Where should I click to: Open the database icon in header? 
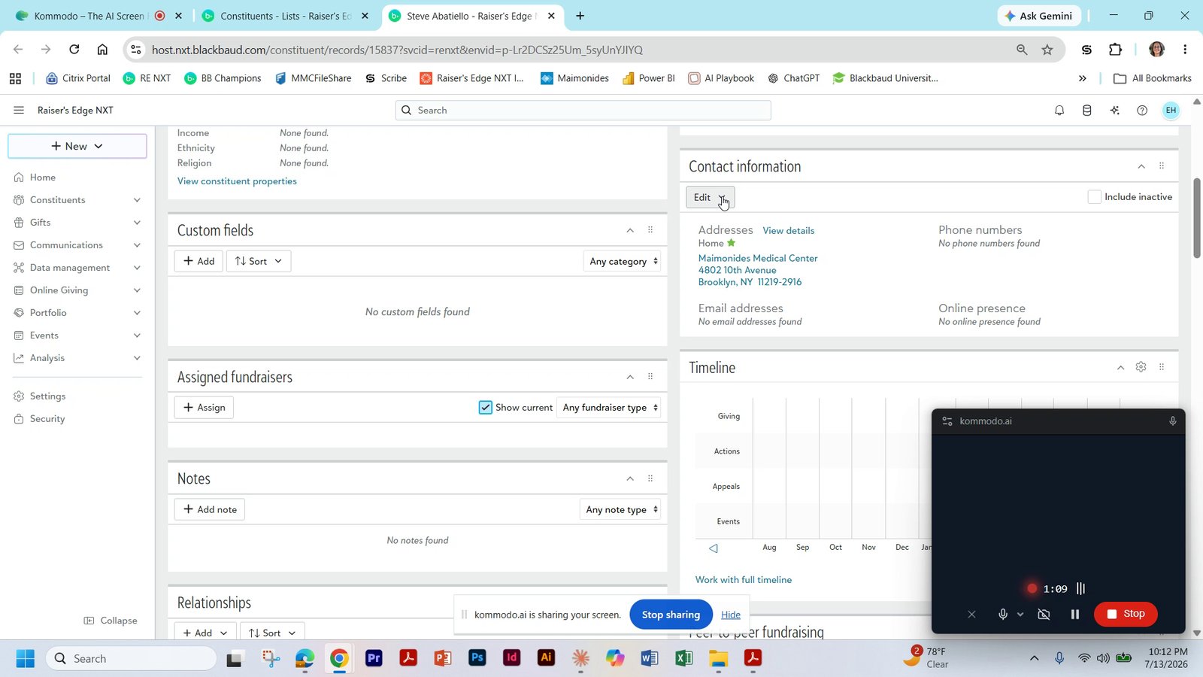1087,111
